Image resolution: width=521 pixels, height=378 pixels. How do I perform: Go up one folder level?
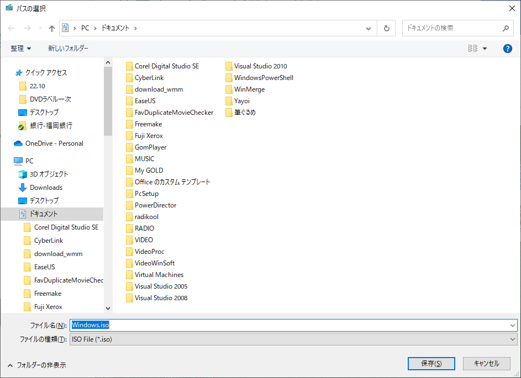click(x=52, y=28)
